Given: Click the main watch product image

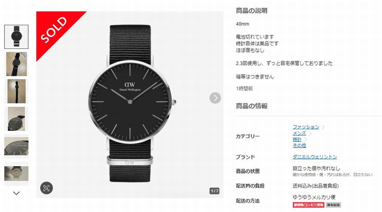Looking at the screenshot, I should click(130, 104).
